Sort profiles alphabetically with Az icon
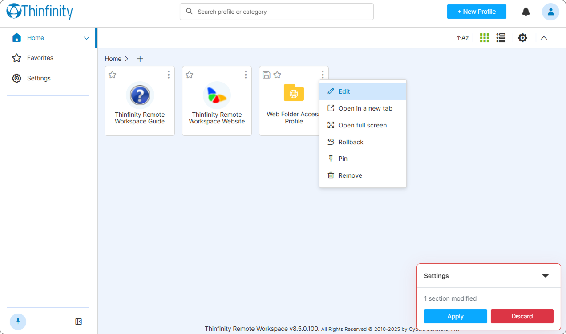Image resolution: width=566 pixels, height=334 pixels. (x=462, y=38)
